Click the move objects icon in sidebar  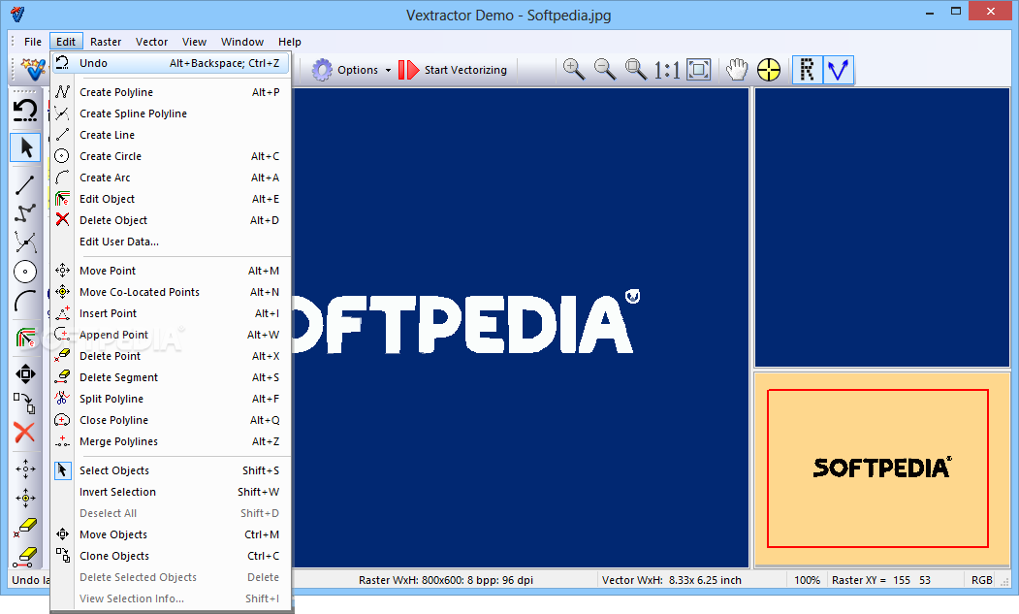click(25, 374)
